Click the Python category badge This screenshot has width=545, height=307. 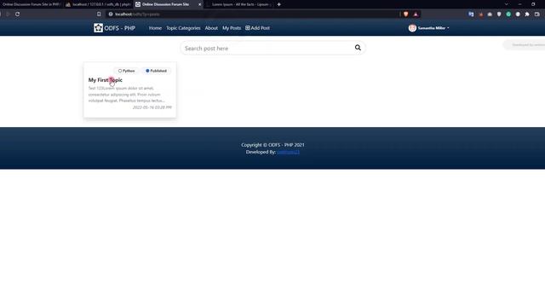click(x=127, y=71)
